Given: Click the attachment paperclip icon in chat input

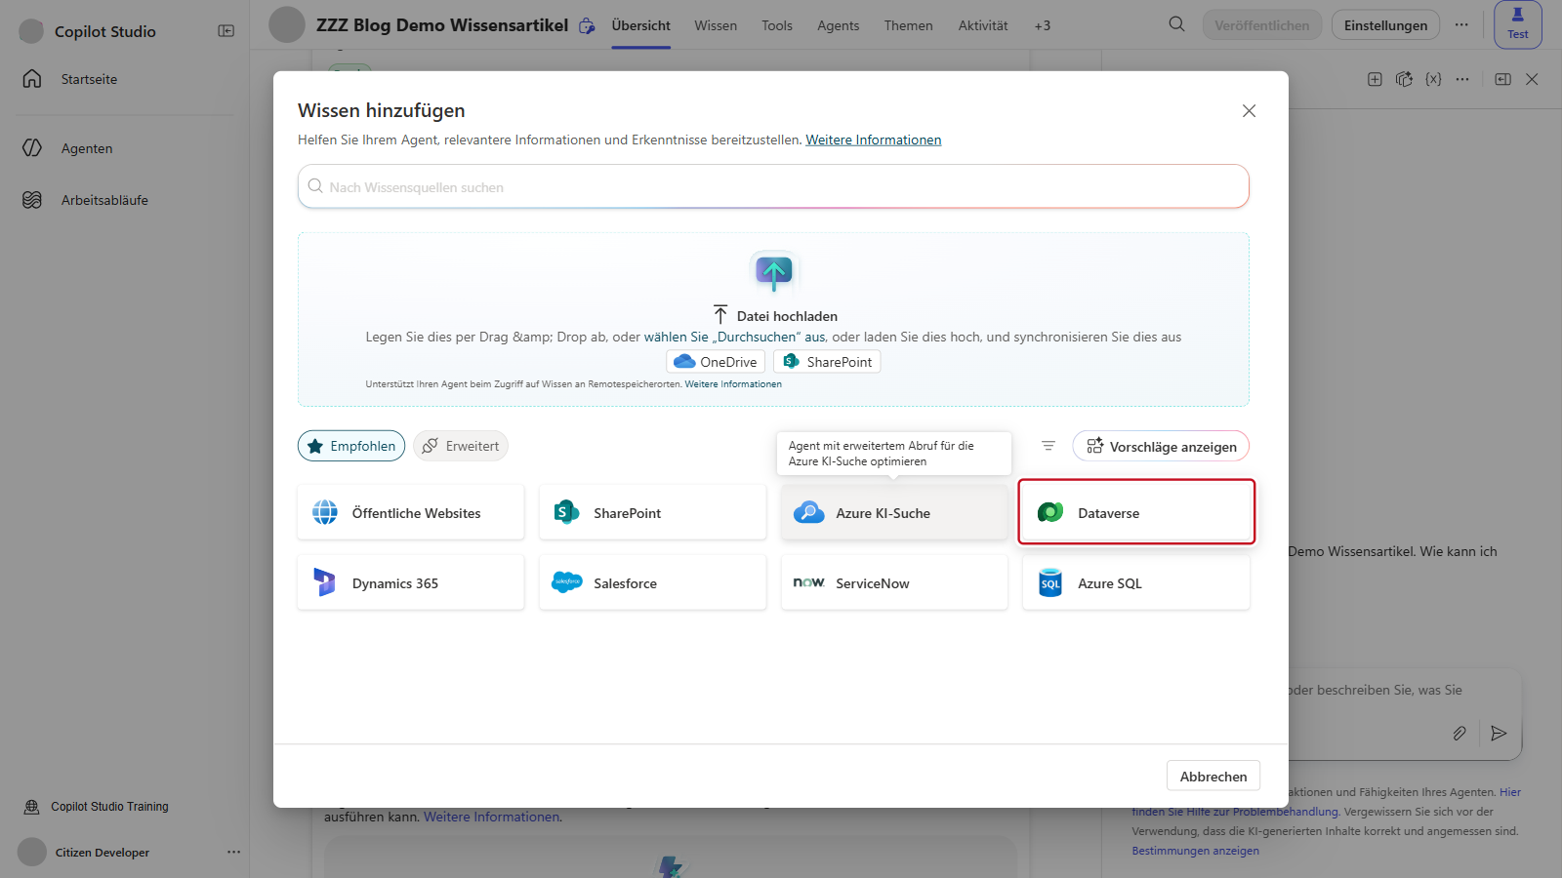Looking at the screenshot, I should (x=1459, y=733).
